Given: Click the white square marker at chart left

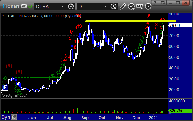Looking at the screenshot, I should tap(5, 87).
